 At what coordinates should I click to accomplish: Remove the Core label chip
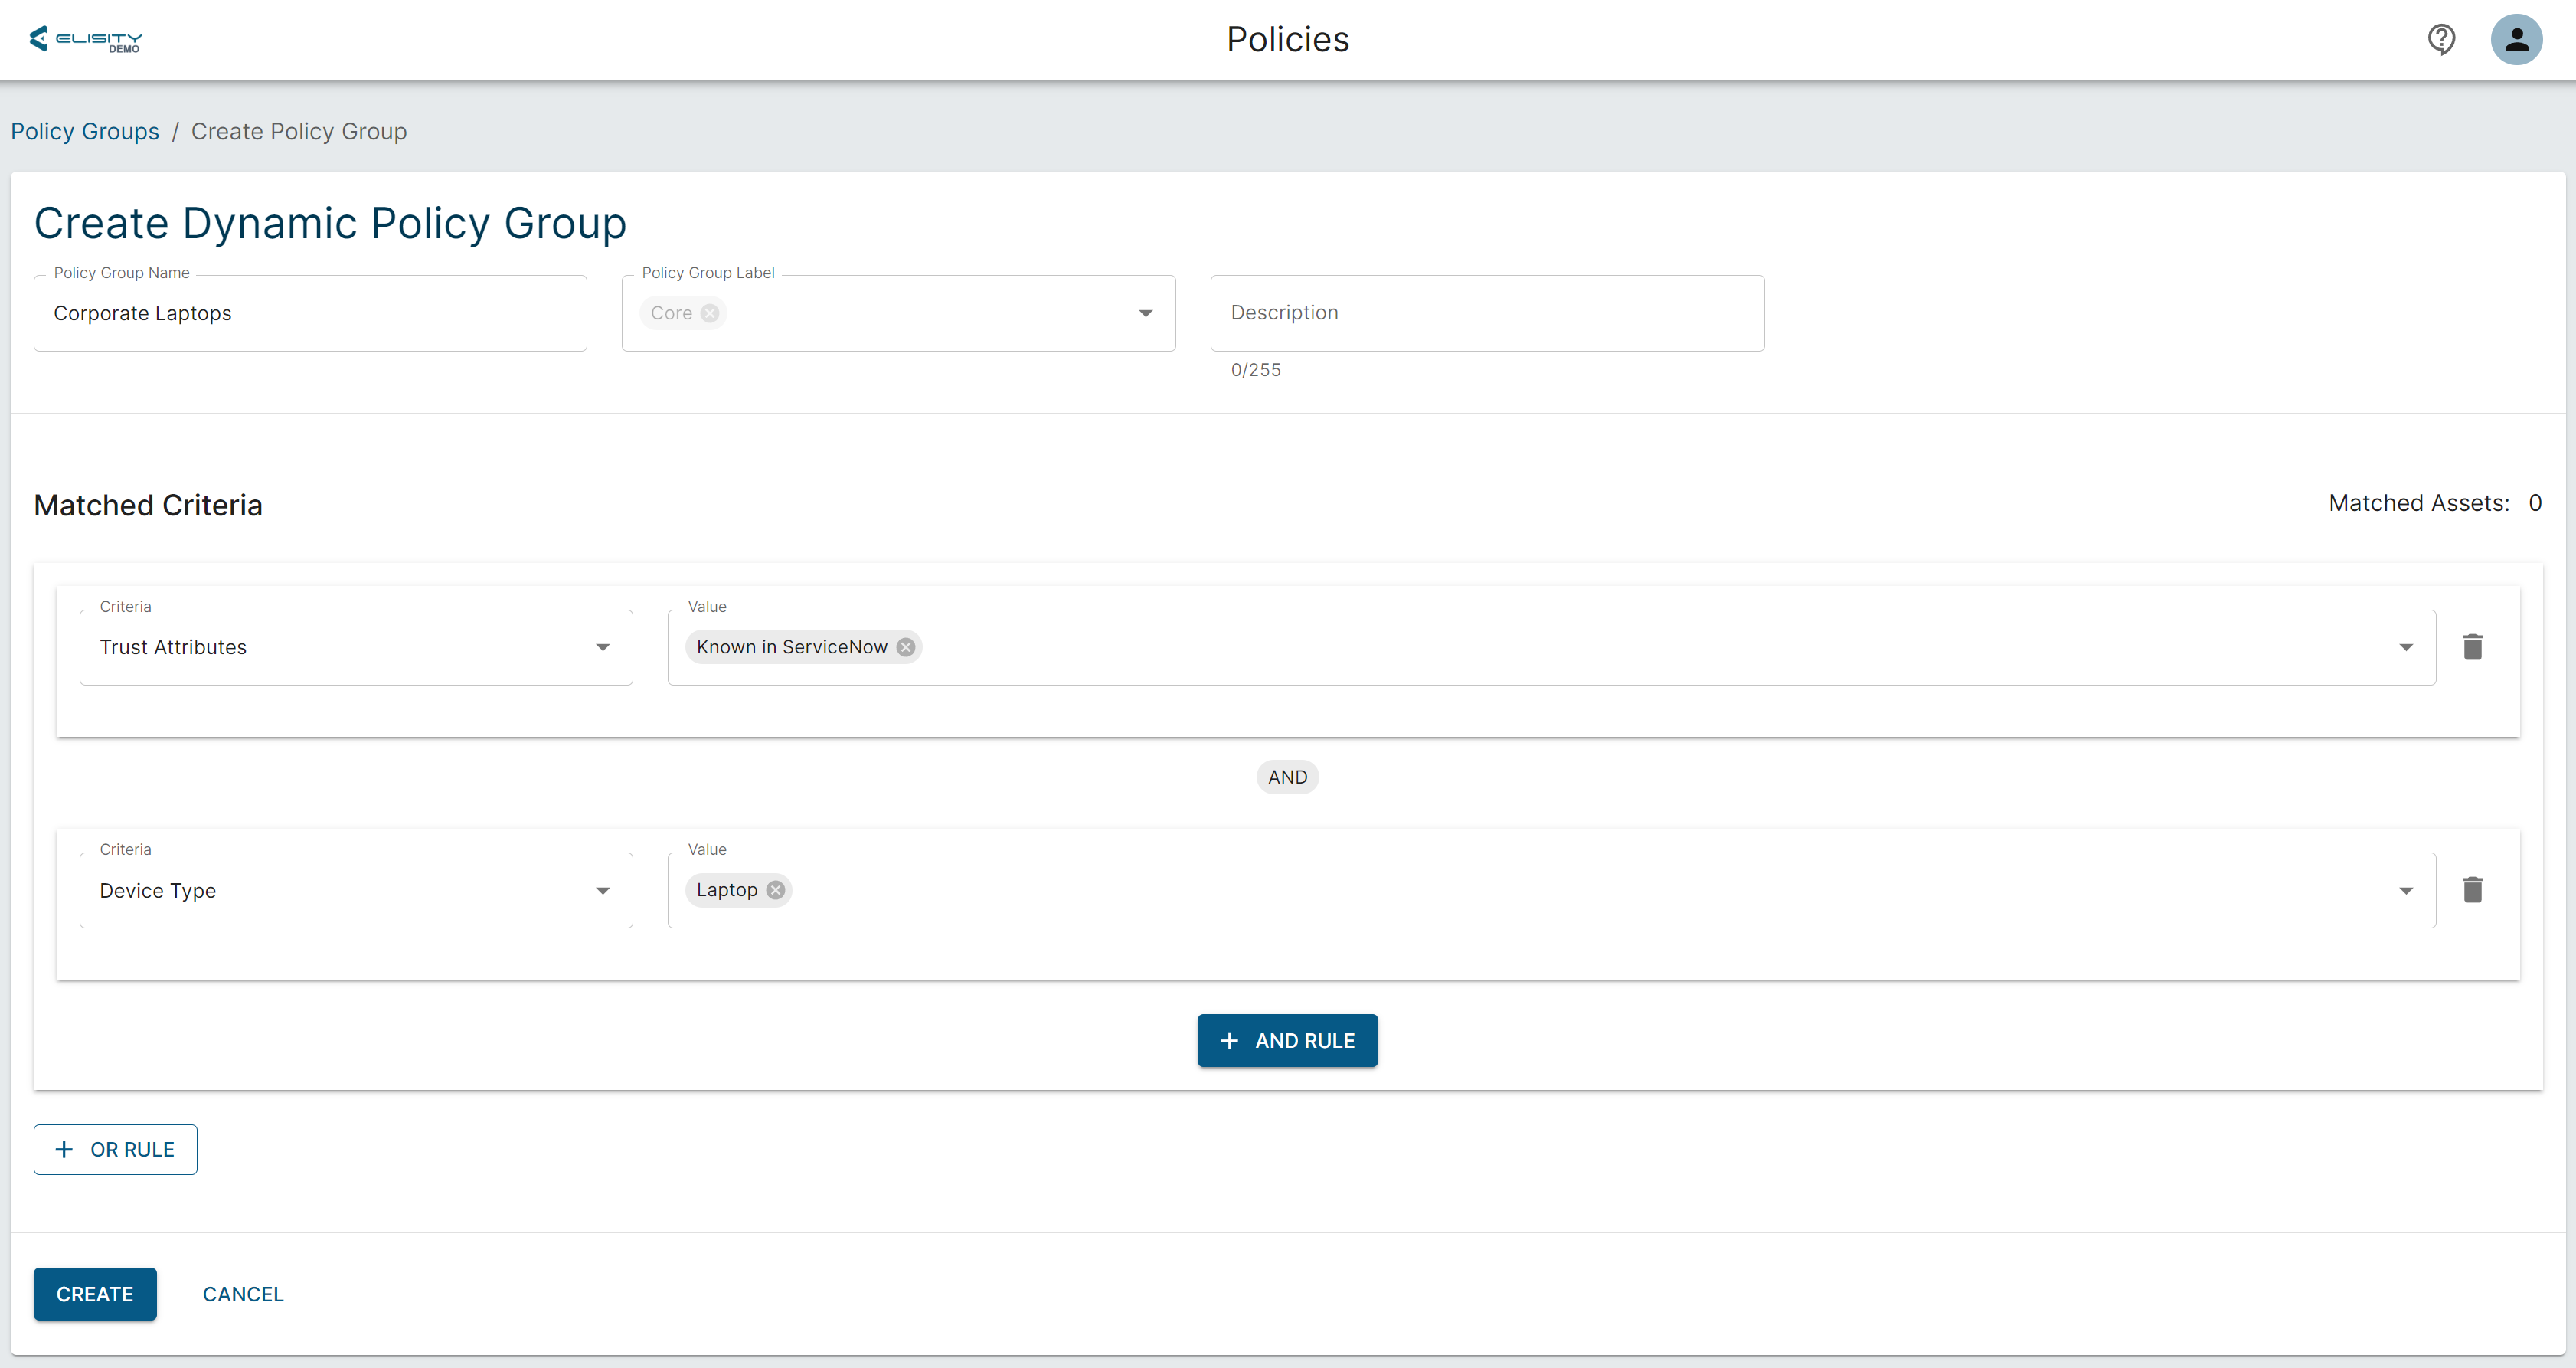(709, 313)
